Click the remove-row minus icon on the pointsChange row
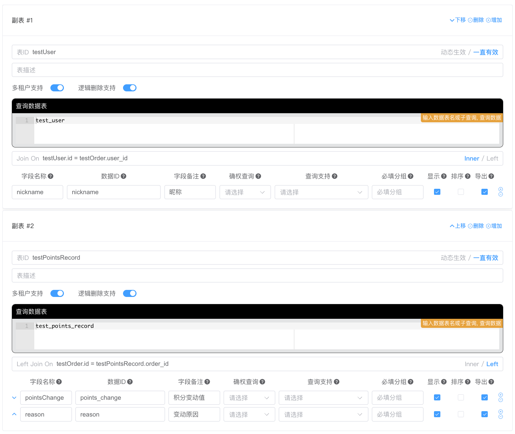 (501, 400)
